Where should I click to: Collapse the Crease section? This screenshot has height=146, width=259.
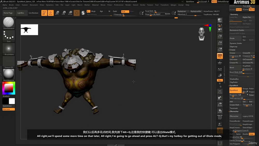(232, 50)
